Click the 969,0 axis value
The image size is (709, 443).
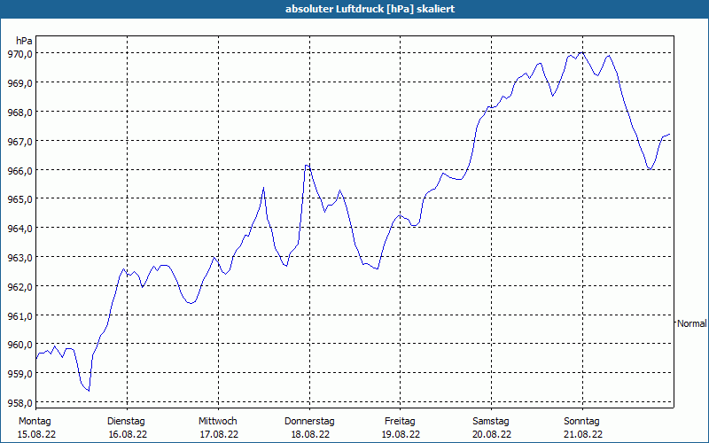point(19,83)
